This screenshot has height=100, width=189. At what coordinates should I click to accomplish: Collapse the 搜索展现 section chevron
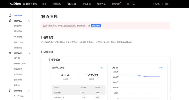pyautogui.click(x=29, y=91)
